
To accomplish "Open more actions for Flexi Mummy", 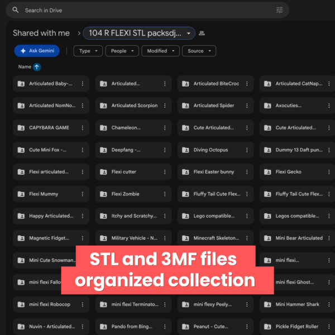I will [x=83, y=194].
